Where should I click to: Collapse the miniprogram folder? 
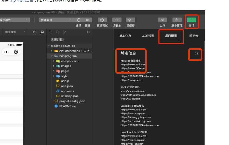tap(52, 56)
